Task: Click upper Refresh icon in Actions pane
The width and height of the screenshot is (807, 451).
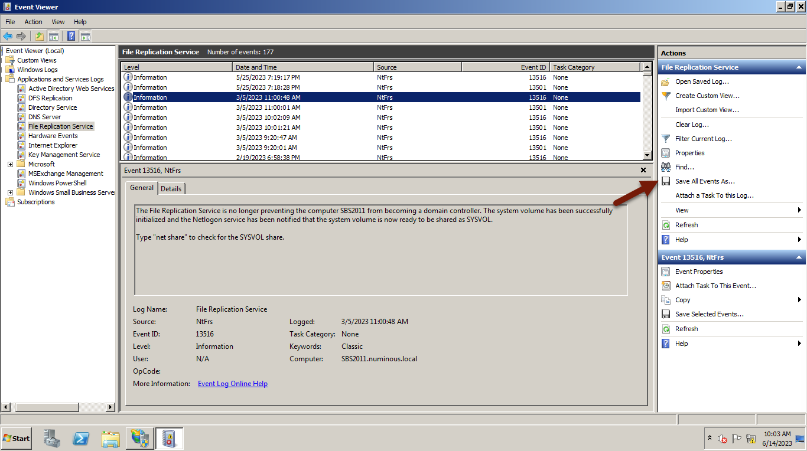Action: click(x=666, y=225)
